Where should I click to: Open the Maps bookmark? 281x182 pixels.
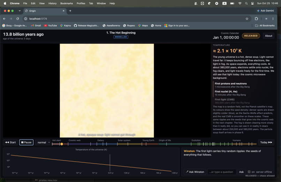(x=143, y=26)
